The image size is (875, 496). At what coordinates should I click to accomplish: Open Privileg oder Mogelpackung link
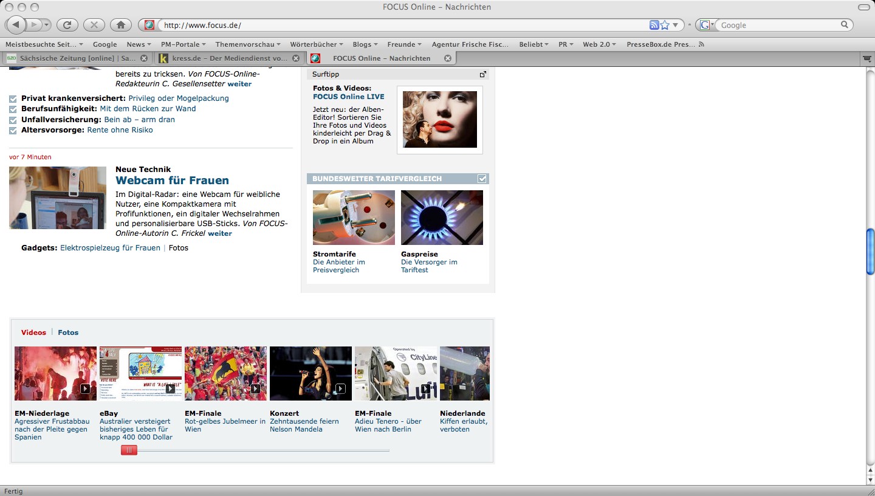click(x=179, y=98)
